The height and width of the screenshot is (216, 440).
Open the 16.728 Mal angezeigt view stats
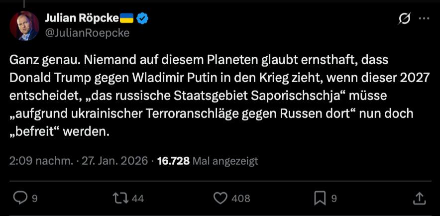[x=208, y=161]
